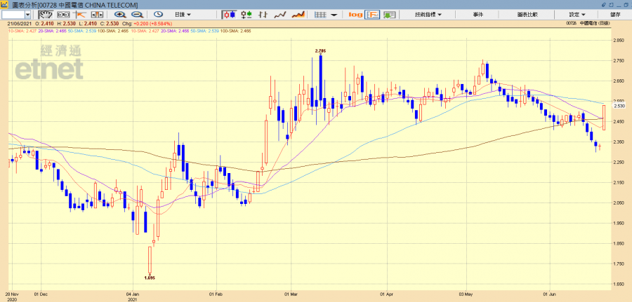Open the clock time range icon
The width and height of the screenshot is (632, 302).
(x=158, y=15)
